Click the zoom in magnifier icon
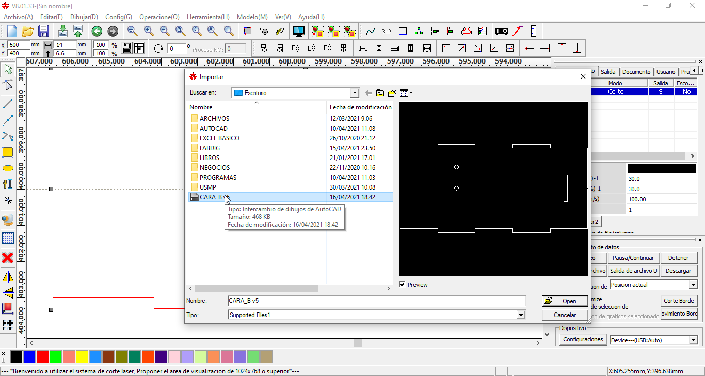Screen dimensions: 705x376 point(149,31)
